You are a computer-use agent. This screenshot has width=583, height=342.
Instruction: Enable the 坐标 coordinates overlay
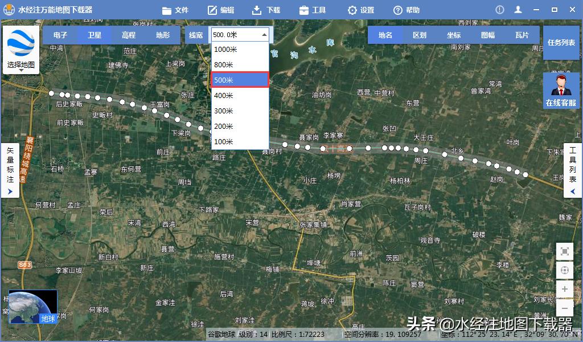453,35
